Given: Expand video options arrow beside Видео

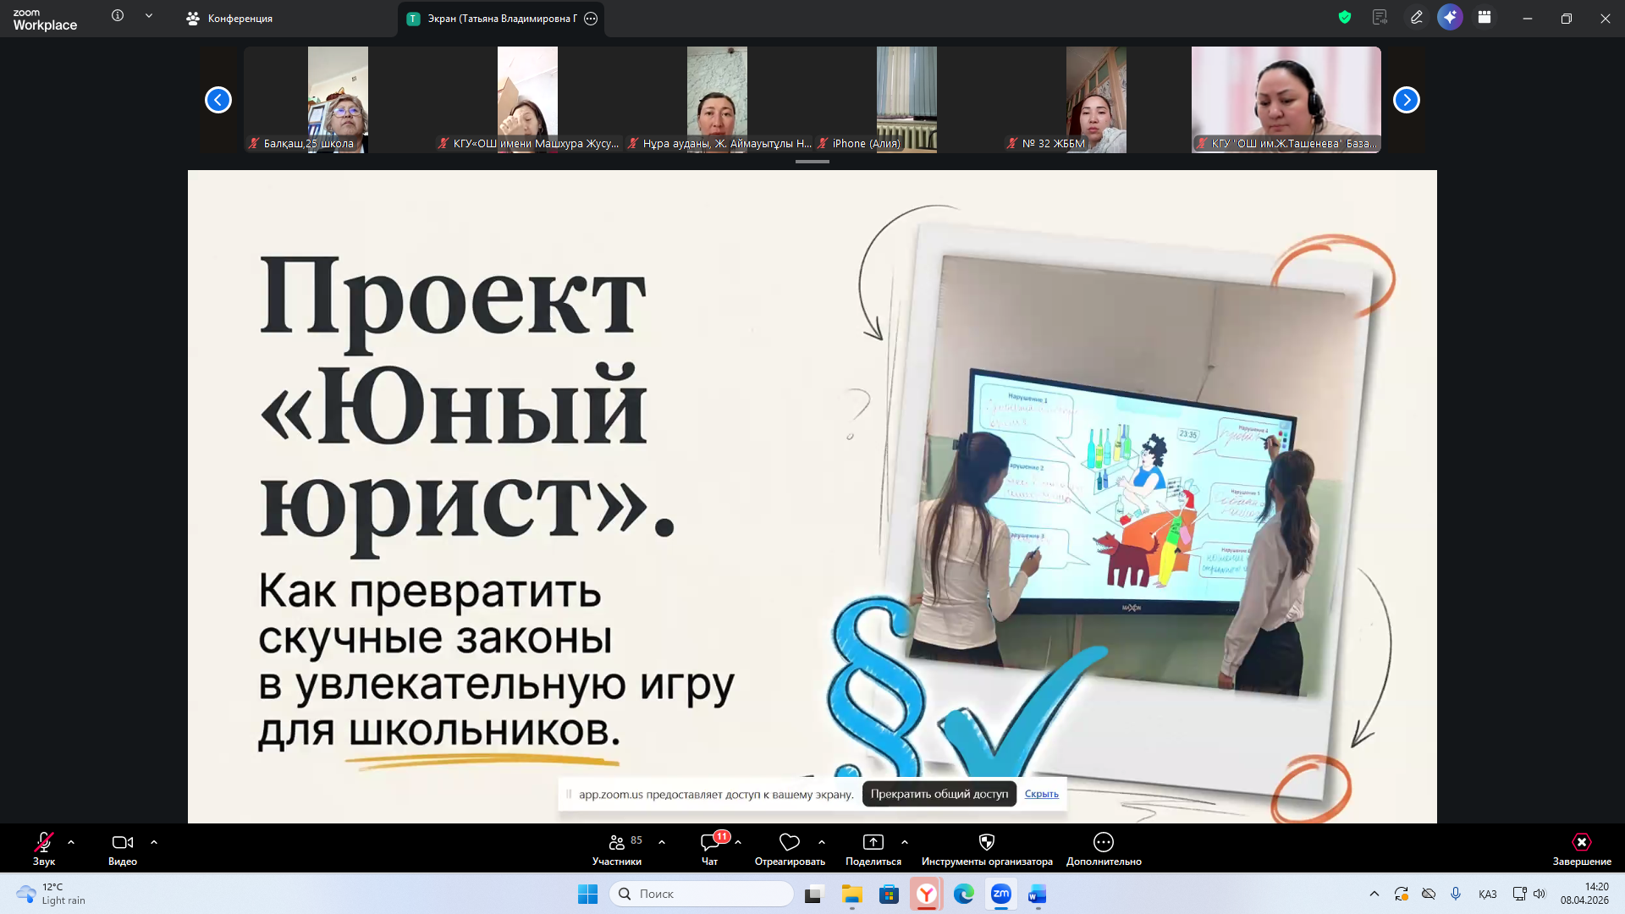Looking at the screenshot, I should click(154, 842).
